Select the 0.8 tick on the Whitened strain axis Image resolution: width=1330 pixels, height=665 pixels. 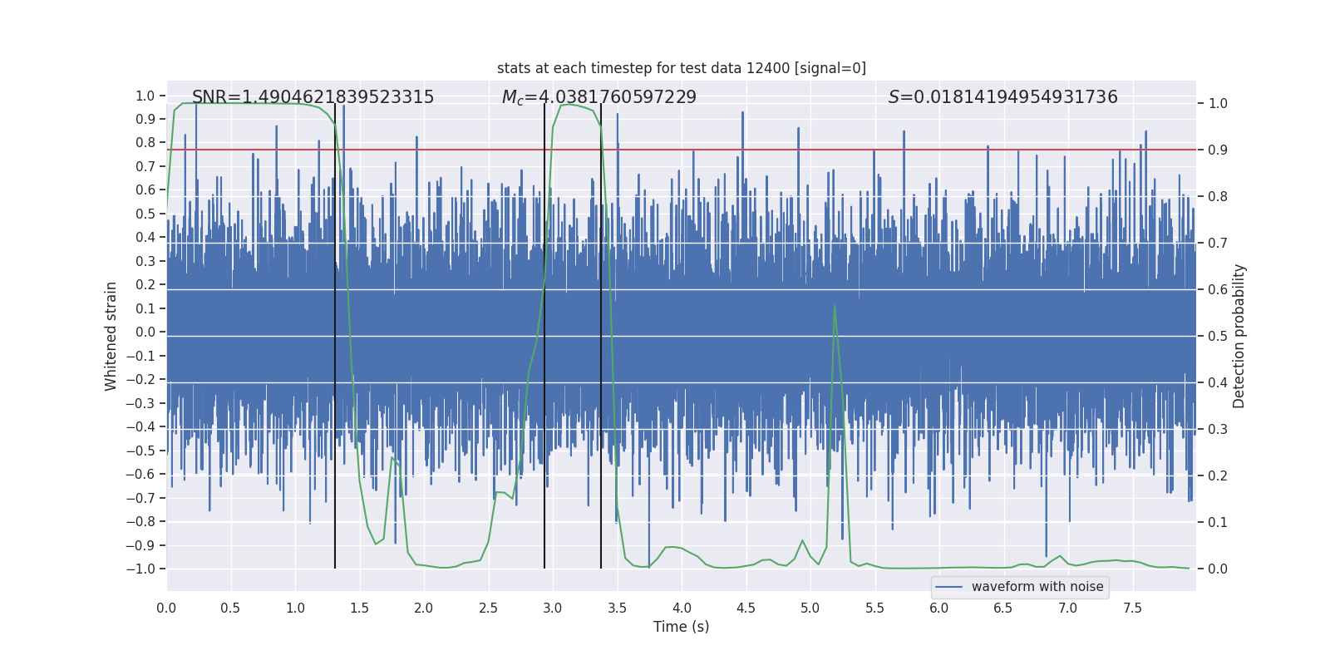[x=145, y=143]
